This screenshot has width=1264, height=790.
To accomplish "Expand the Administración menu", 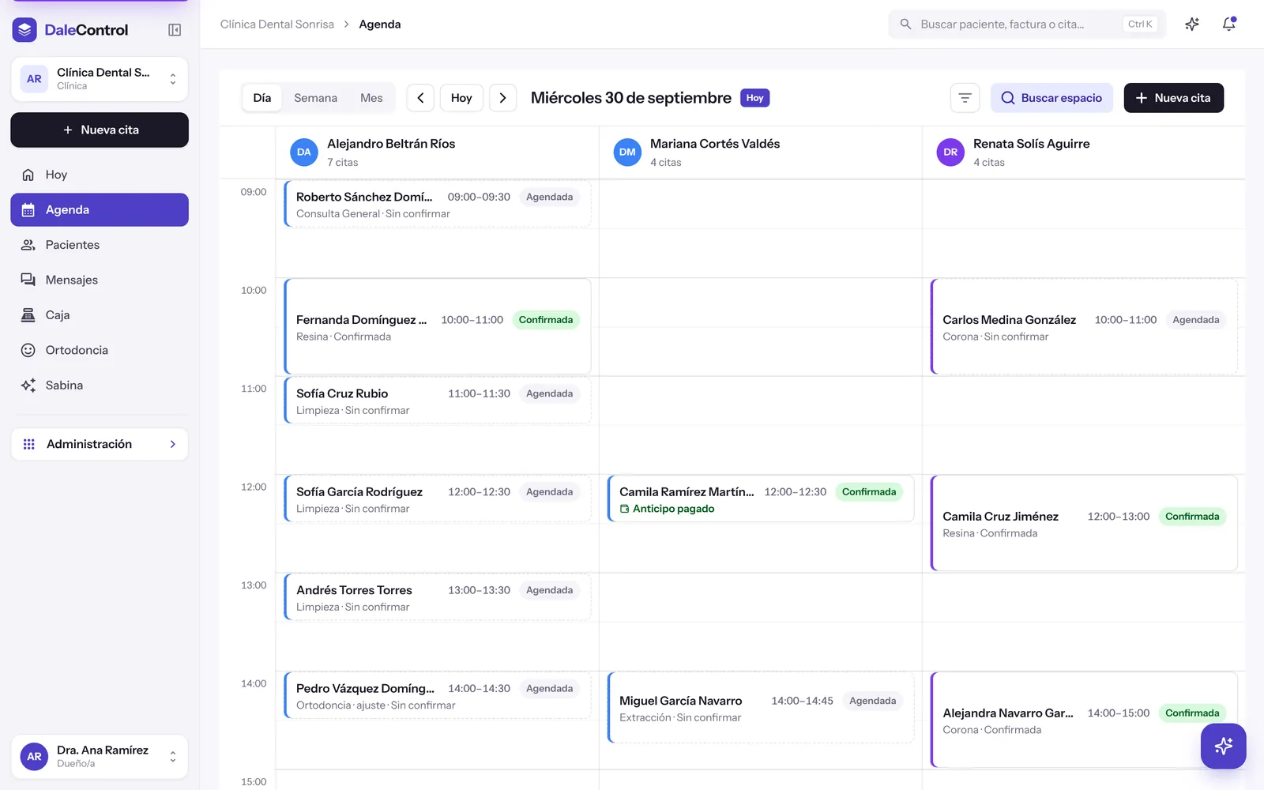I will pyautogui.click(x=100, y=444).
